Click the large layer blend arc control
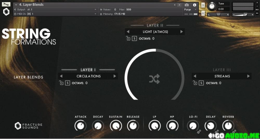Image resolution: width=260 pixels, height=139 pixels. point(154,74)
